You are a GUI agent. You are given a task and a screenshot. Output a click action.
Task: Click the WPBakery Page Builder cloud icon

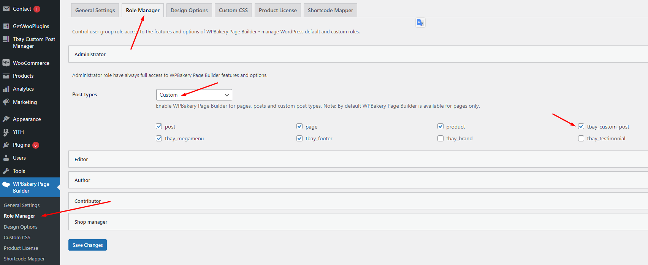tap(6, 185)
